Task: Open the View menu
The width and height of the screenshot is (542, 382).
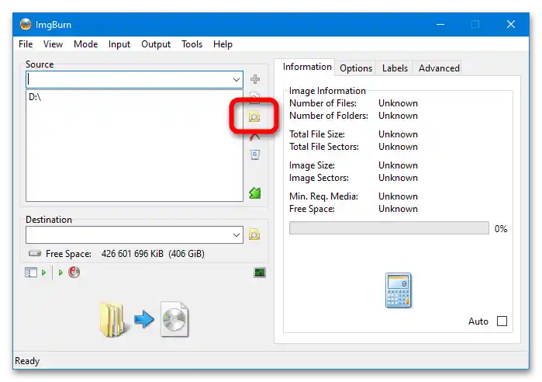Action: 53,44
